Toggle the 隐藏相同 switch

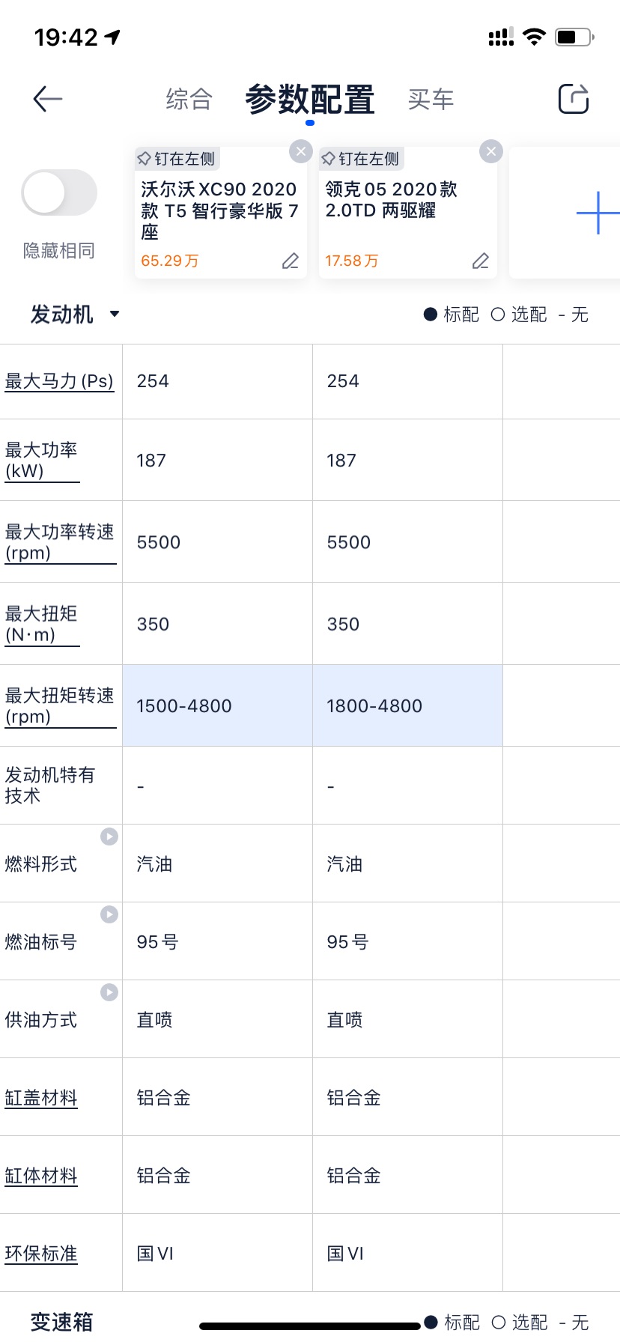pos(59,192)
